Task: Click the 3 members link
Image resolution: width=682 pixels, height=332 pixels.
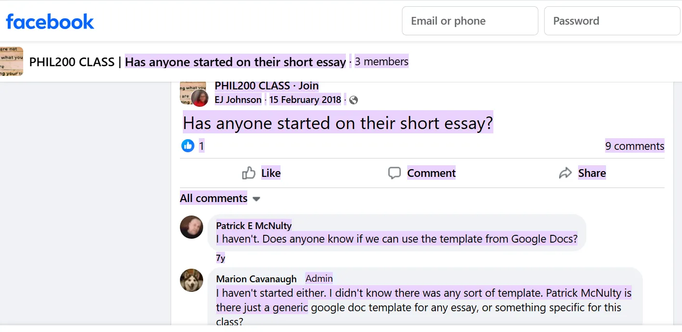Action: click(x=382, y=61)
